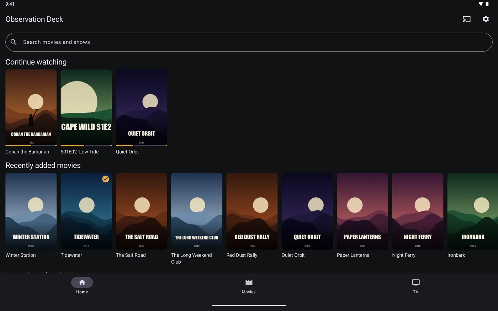The image size is (498, 311).
Task: Click the Conan the Barbarian progress bar
Action: coord(31,145)
